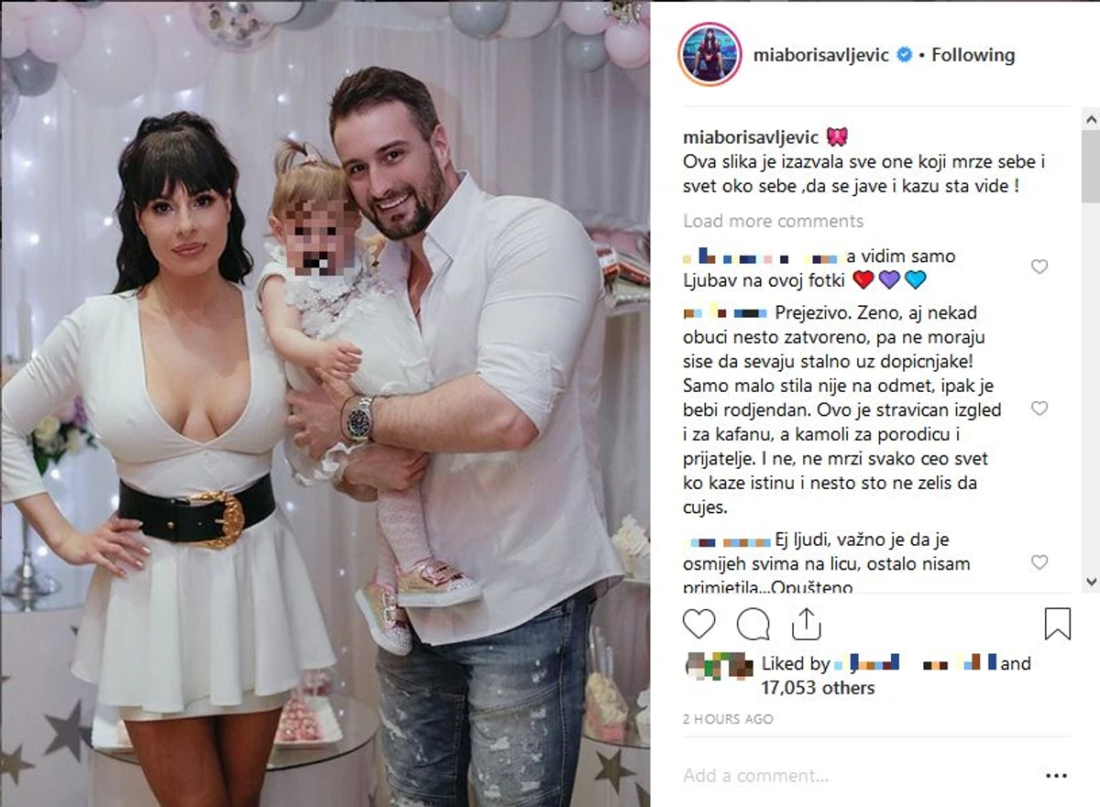
Task: Save post with the bookmark icon
Action: (x=1058, y=624)
